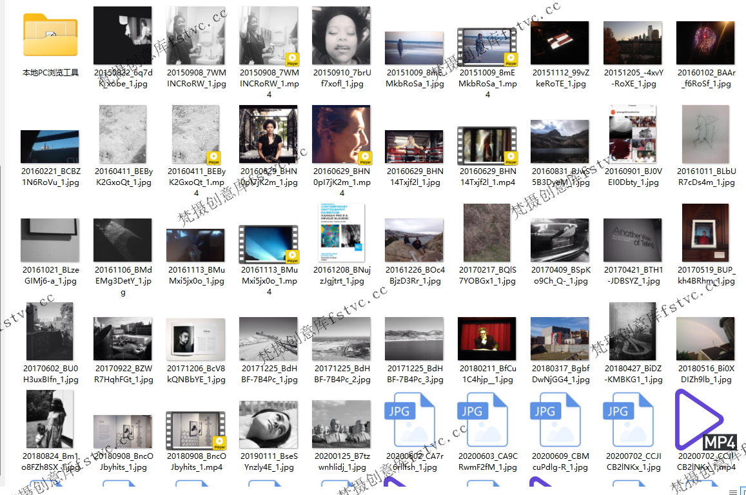The image size is (746, 495).
Task: Select JPG file icon 20200702_CCJICB2lNKx_1.jpg
Action: [628, 420]
